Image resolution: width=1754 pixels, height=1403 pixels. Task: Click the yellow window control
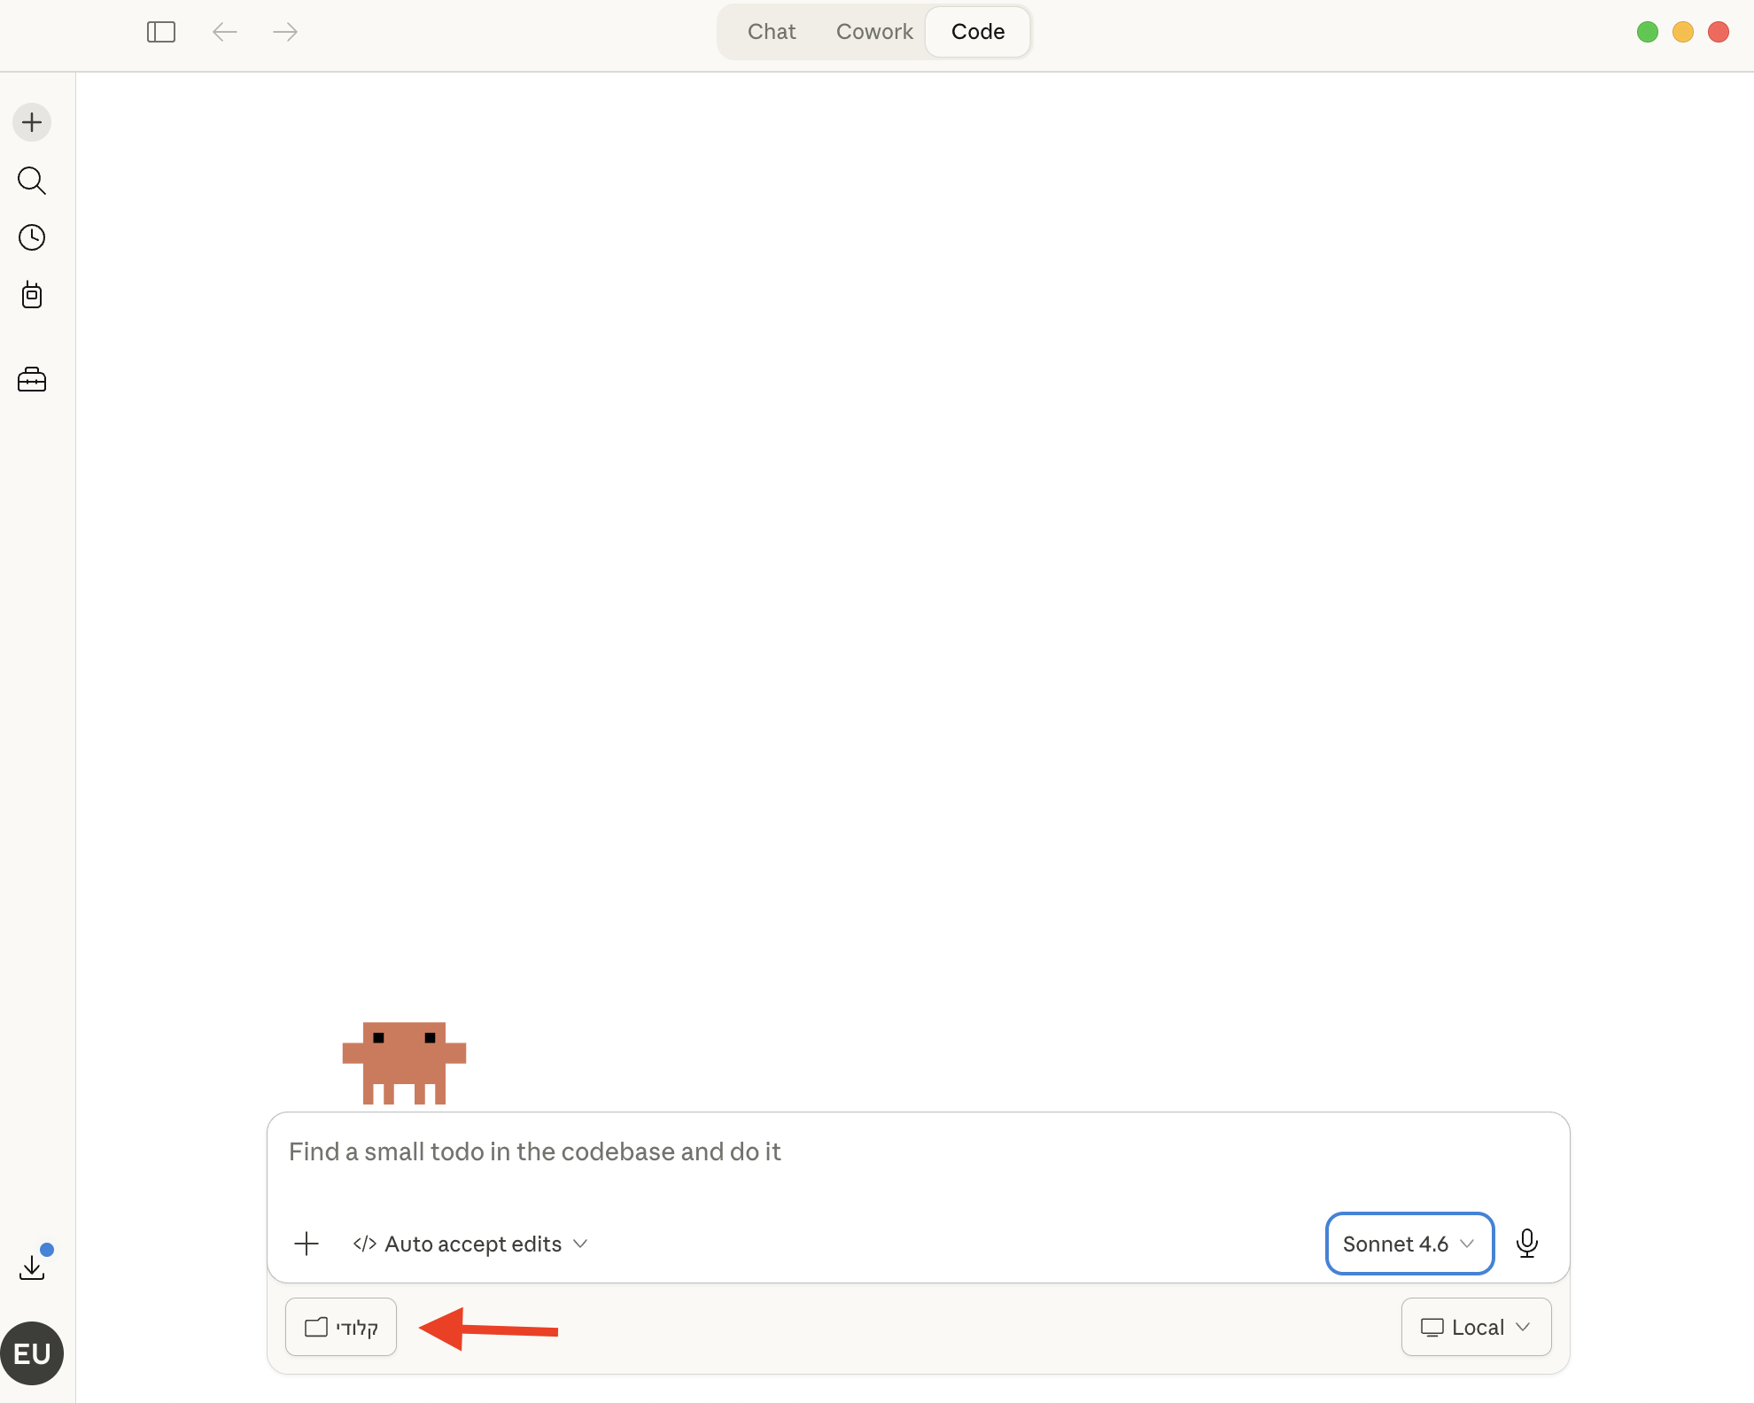pyautogui.click(x=1683, y=32)
